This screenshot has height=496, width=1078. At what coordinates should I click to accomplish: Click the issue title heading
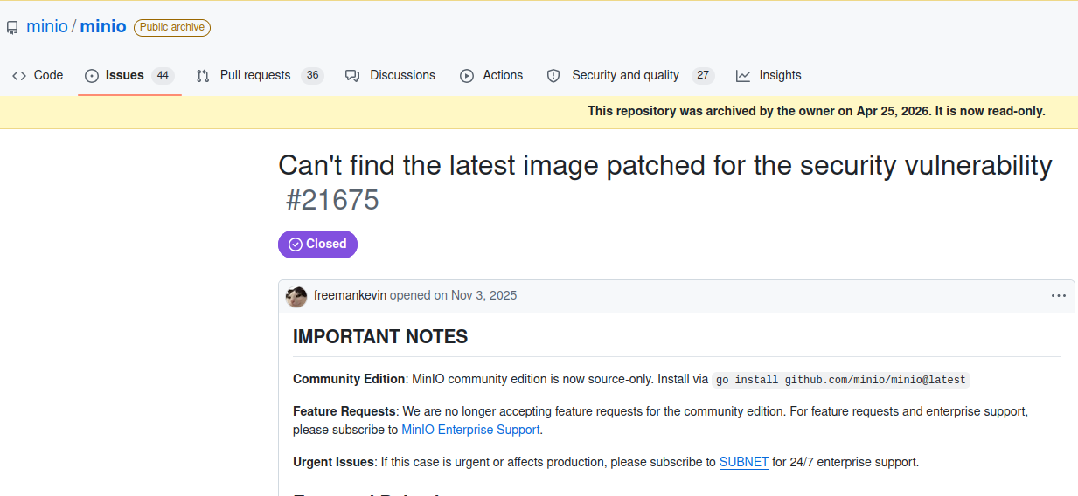pyautogui.click(x=665, y=165)
